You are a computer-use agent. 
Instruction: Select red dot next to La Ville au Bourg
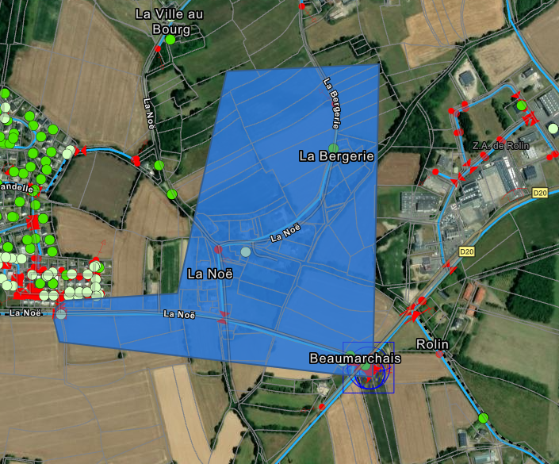[x=158, y=49]
